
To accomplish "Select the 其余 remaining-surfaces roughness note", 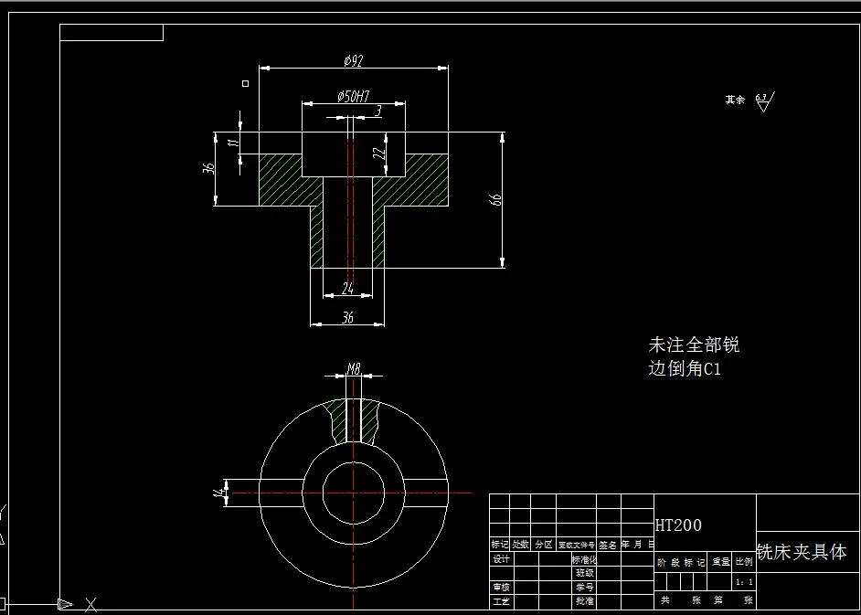I will [734, 101].
